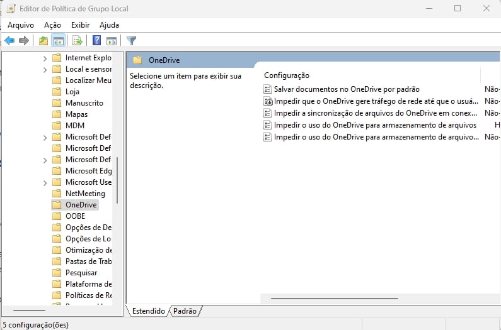Toggle the show/hide action pane icon
This screenshot has height=330, width=501.
[x=112, y=40]
